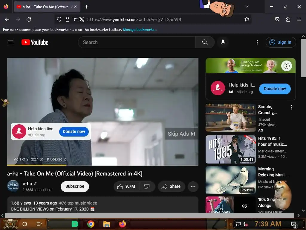This screenshot has width=306, height=230.
Task: Open YouTube settings three-dot menu
Action: pos(257,42)
